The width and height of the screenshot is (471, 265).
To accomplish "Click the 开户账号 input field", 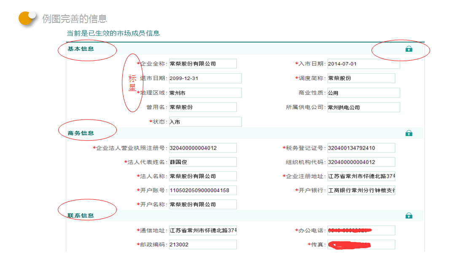I will click(203, 190).
